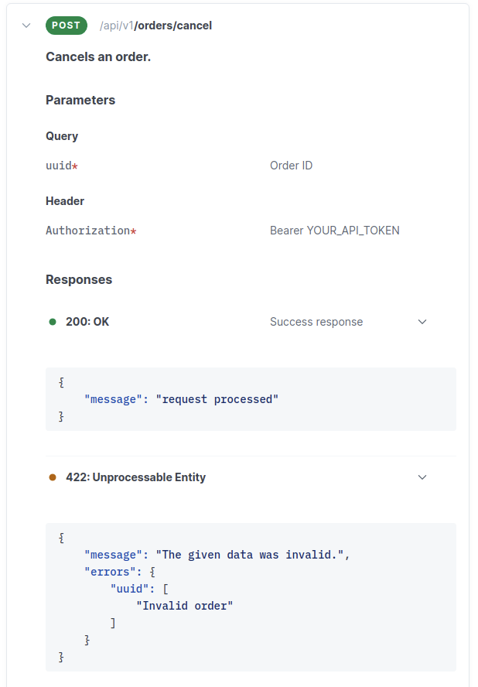
Task: Collapse the 422 Unprocessable Entity chevron
Action: [422, 477]
